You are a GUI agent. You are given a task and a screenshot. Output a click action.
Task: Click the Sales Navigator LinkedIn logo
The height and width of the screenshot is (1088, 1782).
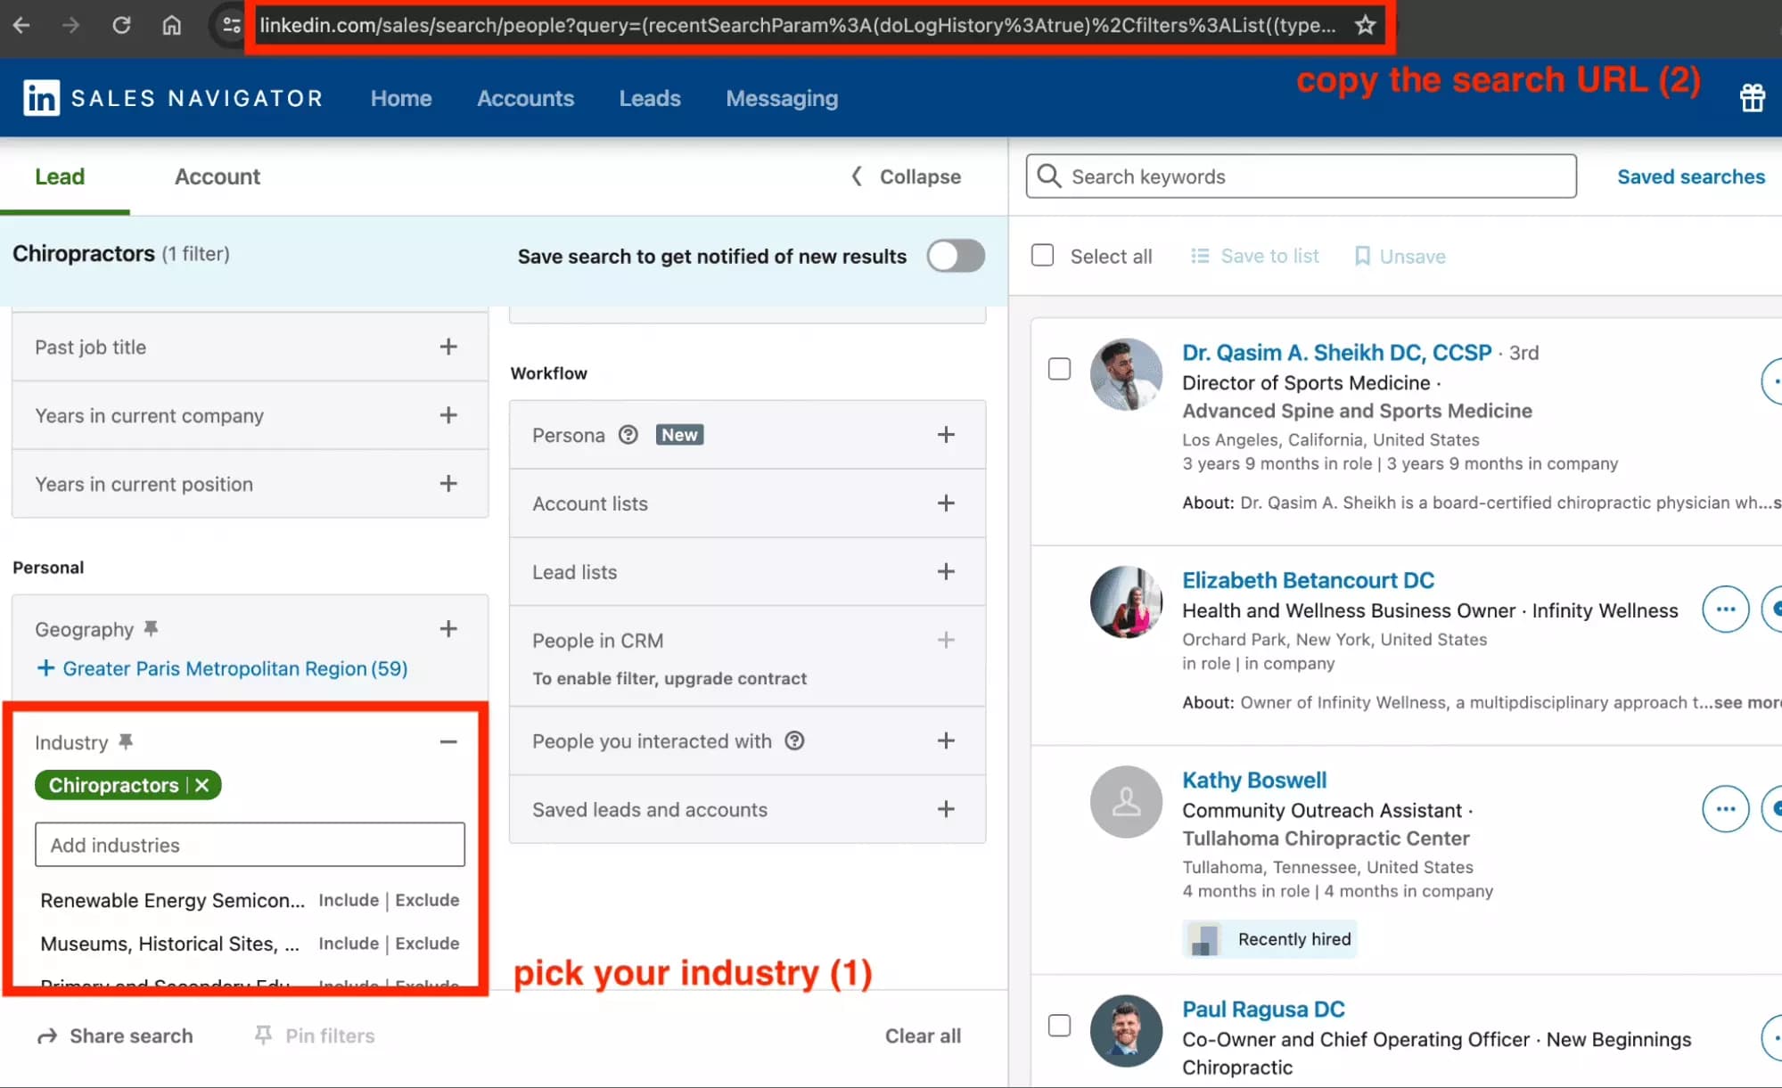click(41, 97)
